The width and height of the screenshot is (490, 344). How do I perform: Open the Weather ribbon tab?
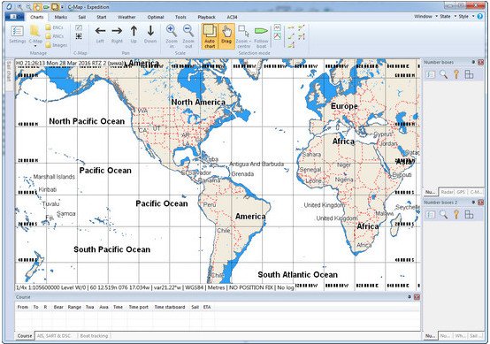pos(126,17)
